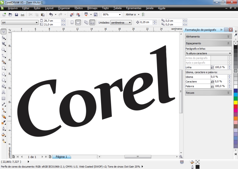Viewport: 238px width, 169px height.
Task: Click the Export icon
Action: 78,15
